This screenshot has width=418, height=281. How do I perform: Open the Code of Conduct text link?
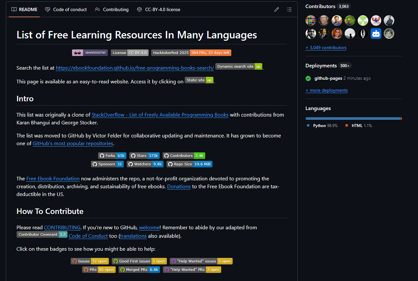88,236
